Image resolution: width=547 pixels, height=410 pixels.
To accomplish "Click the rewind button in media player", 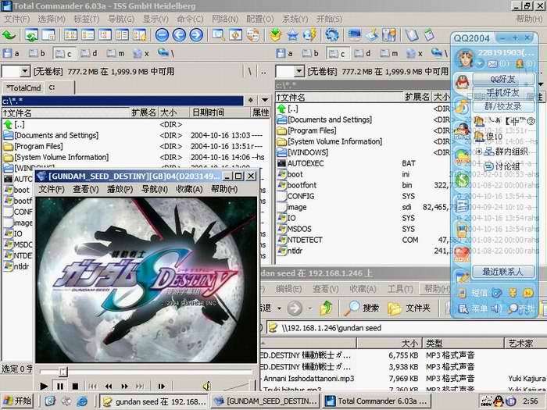I will (109, 387).
